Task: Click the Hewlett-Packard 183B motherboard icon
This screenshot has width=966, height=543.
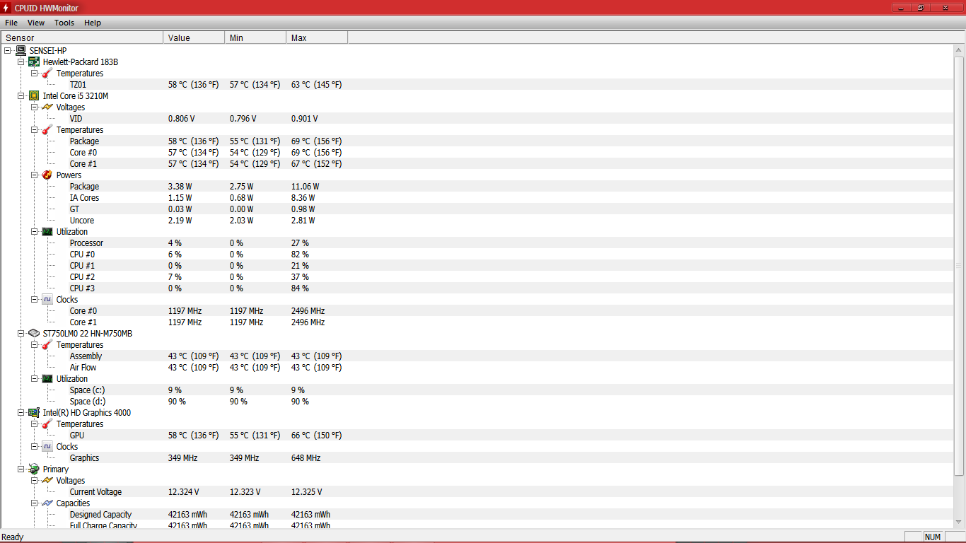Action: pos(34,62)
